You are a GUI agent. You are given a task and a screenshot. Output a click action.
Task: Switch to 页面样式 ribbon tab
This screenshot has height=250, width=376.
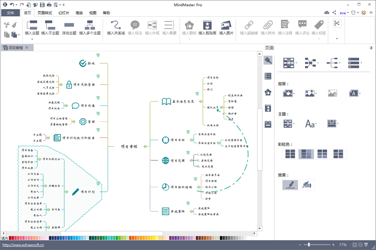(x=45, y=13)
